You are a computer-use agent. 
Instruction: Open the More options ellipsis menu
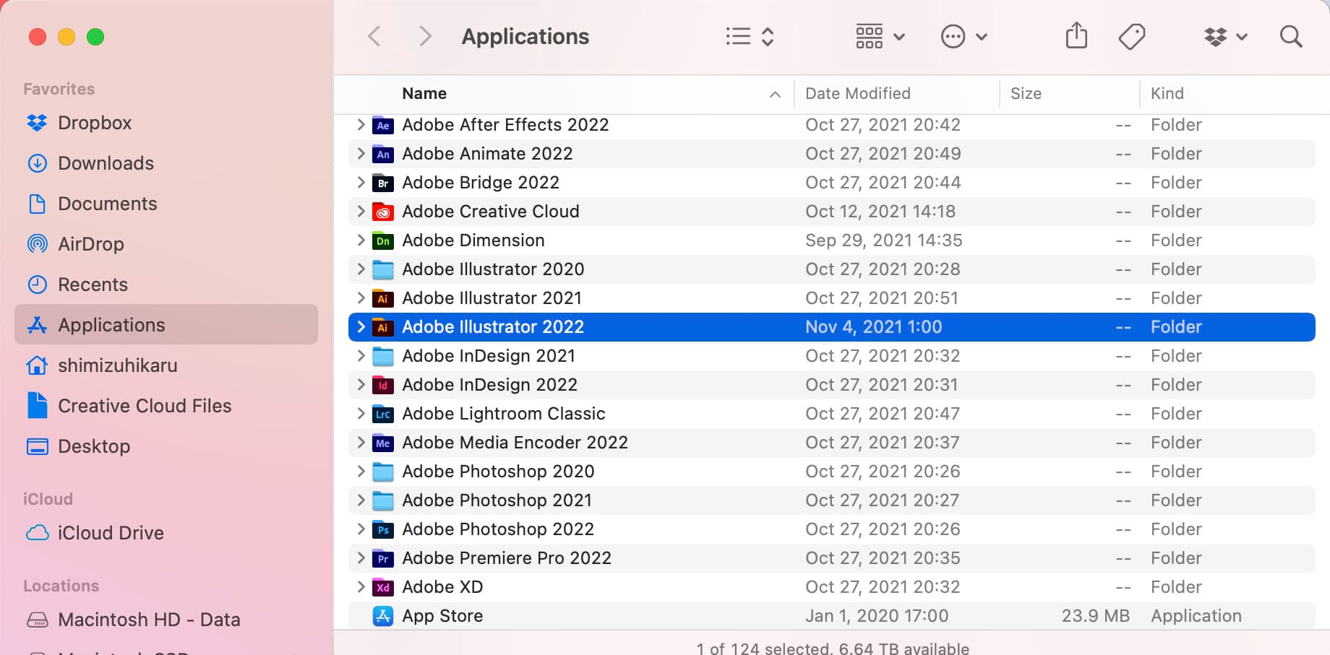pyautogui.click(x=963, y=36)
